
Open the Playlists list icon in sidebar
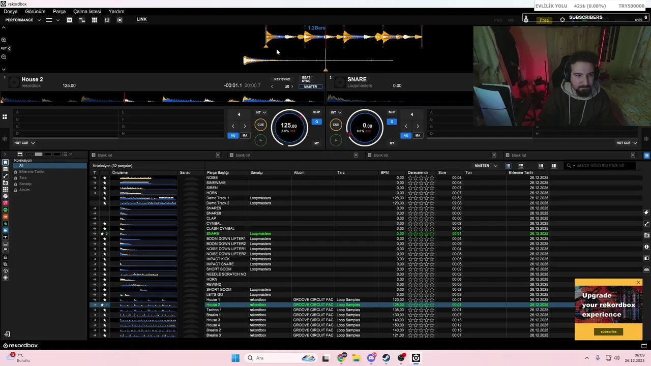tap(6, 169)
